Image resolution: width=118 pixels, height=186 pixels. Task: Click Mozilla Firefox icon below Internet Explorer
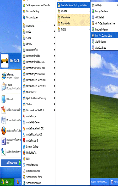(24, 153)
